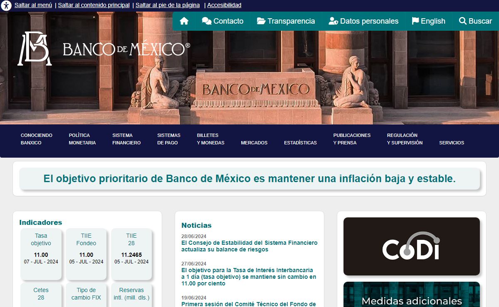Open Datos personales in top bar

pos(363,21)
